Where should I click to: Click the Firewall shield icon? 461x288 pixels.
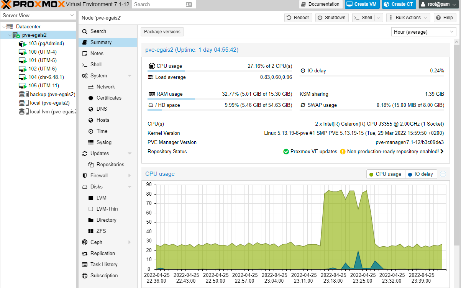point(85,175)
